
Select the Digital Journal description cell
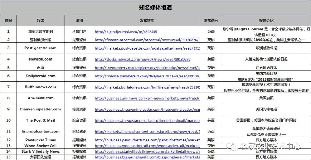pos(266,32)
